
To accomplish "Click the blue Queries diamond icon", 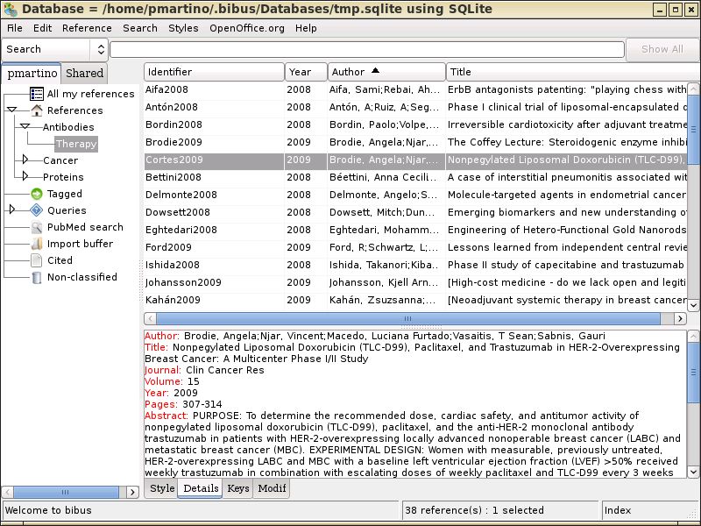I will (37, 210).
